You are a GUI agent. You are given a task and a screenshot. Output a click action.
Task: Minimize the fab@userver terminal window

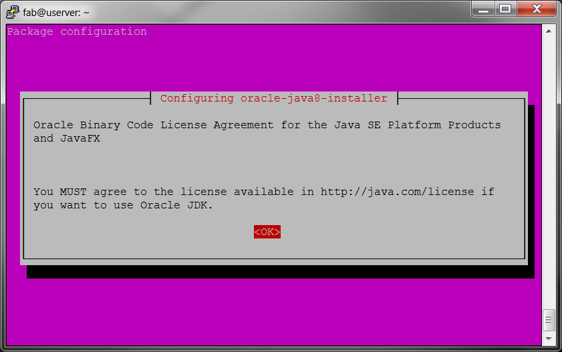point(483,9)
